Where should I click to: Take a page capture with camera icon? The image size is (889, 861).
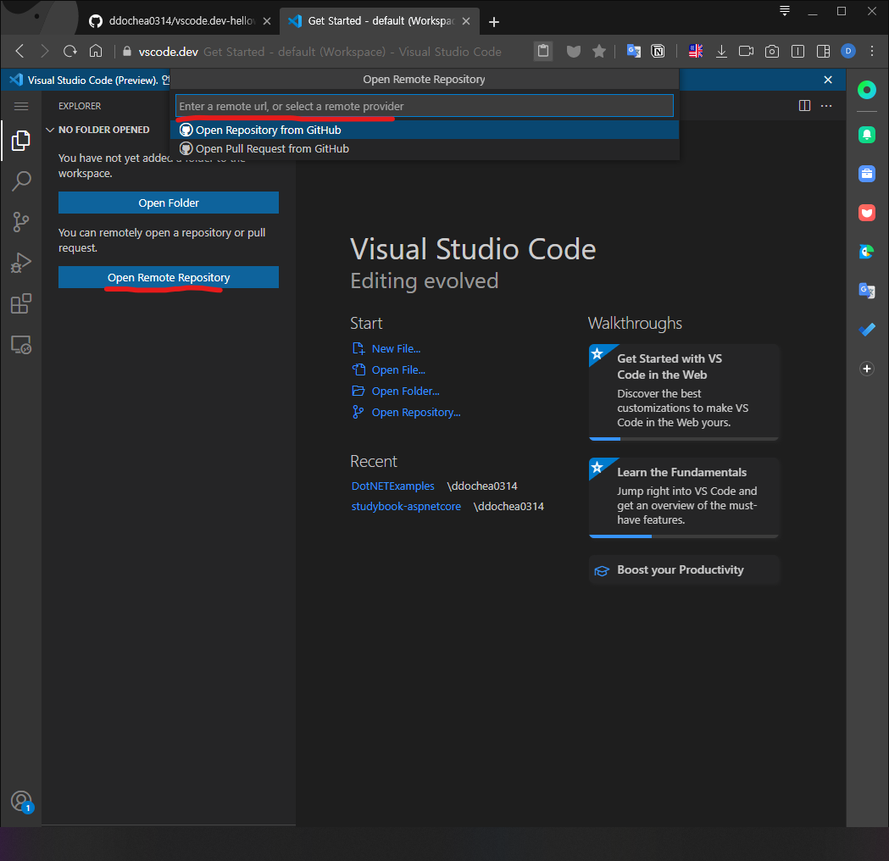point(772,52)
